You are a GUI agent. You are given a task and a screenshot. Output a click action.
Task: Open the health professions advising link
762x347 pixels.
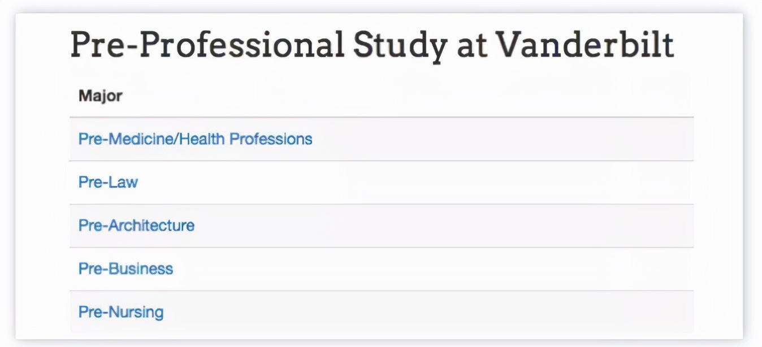point(195,139)
